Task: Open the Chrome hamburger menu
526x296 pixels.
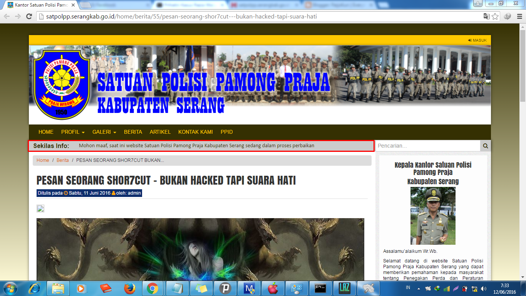Action: pyautogui.click(x=519, y=17)
